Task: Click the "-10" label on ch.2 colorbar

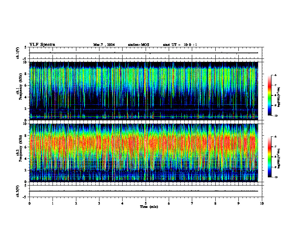Action: point(275,177)
